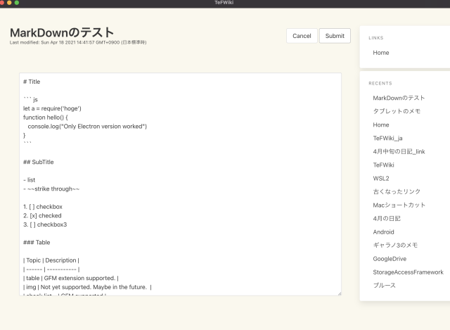
Task: Submit the wiki page edits
Action: coord(335,36)
